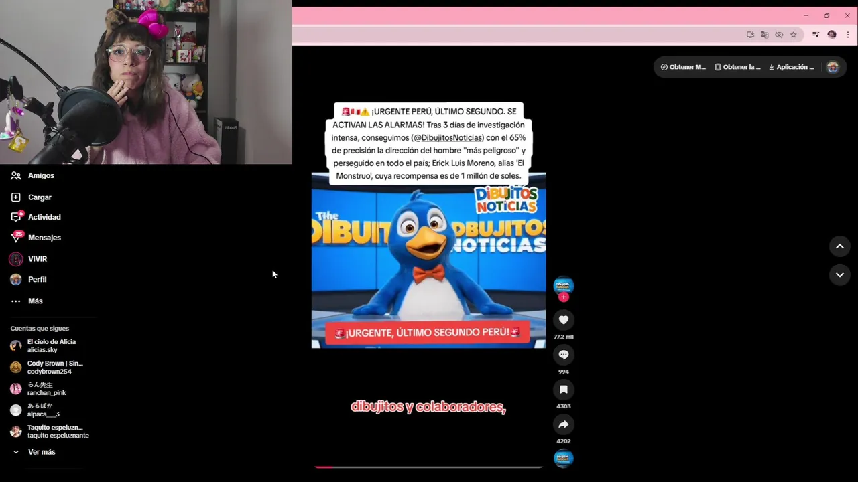Click the Ver más chevron arrow
858x482 pixels.
(x=16, y=452)
